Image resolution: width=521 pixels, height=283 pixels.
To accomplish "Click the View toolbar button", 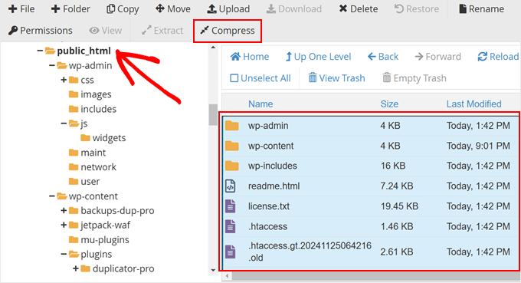I will click(x=105, y=31).
